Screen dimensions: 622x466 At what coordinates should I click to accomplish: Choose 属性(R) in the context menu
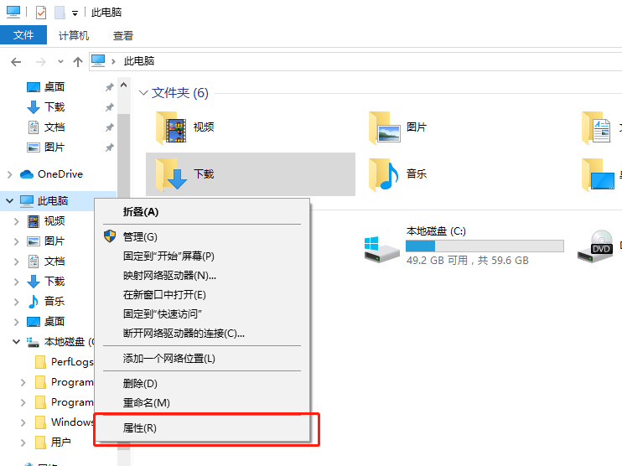pos(139,428)
